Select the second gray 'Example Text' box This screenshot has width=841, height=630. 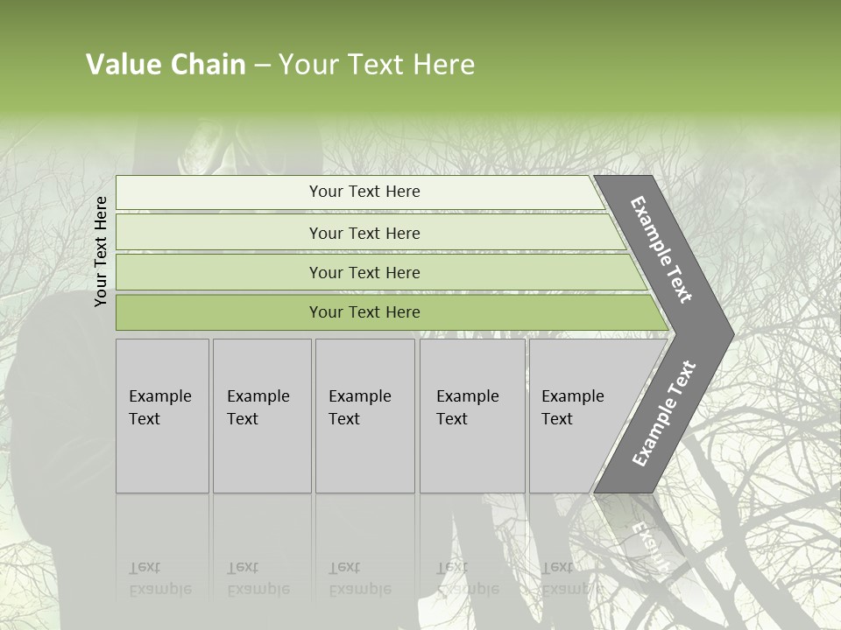coord(262,416)
